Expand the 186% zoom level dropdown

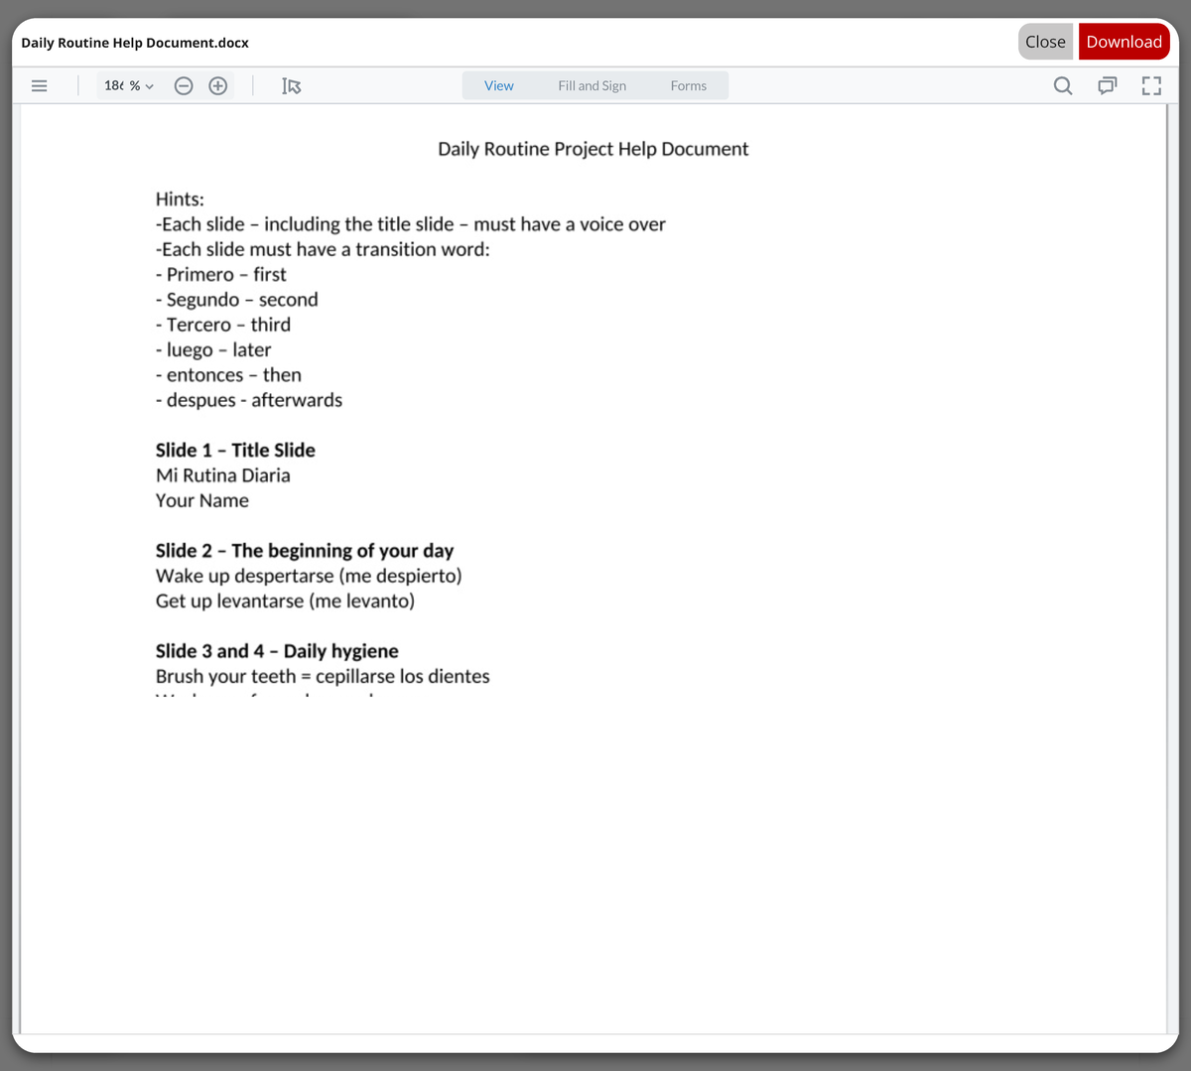point(129,86)
